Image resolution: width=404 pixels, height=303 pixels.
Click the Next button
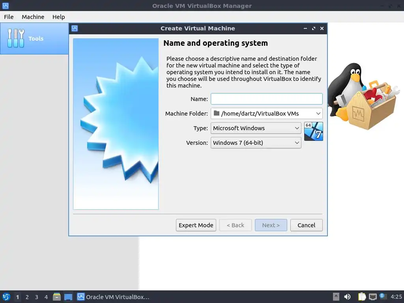pos(271,225)
